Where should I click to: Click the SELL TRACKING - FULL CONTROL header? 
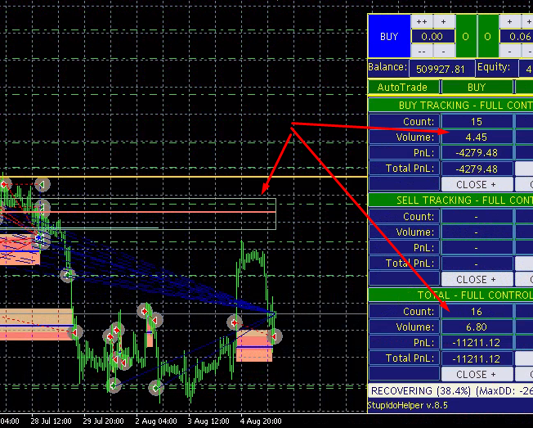[450, 200]
